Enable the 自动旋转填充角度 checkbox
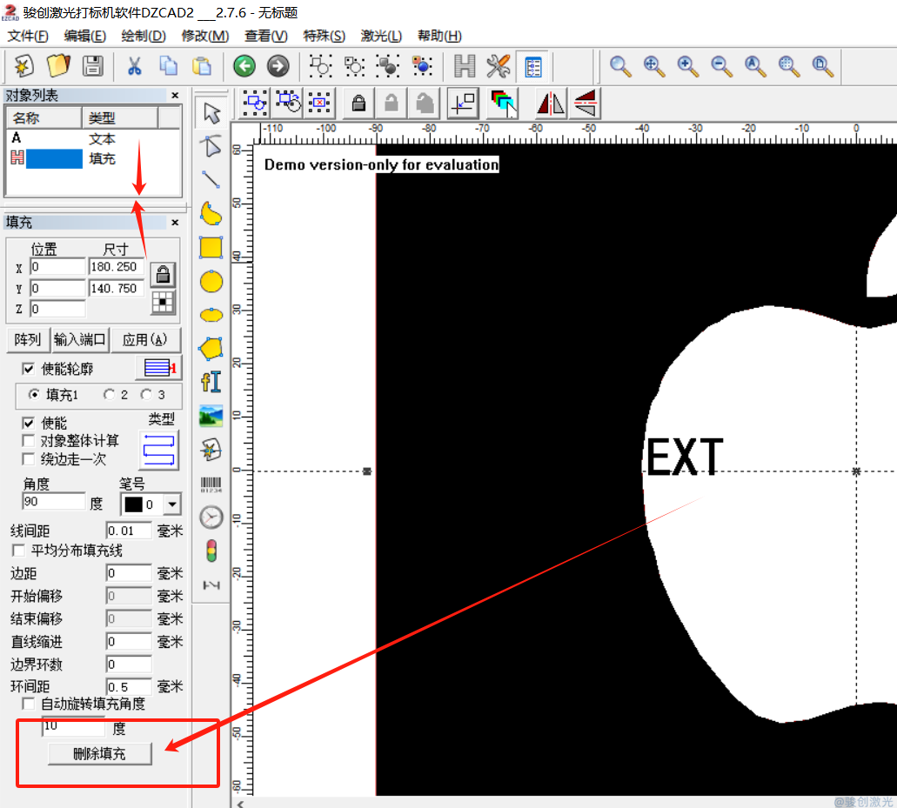 point(28,704)
